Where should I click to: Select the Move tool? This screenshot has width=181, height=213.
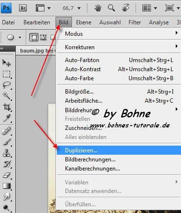(7, 63)
